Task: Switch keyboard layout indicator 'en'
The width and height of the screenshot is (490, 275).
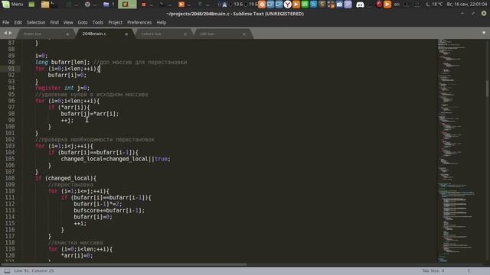Action: pos(397,5)
